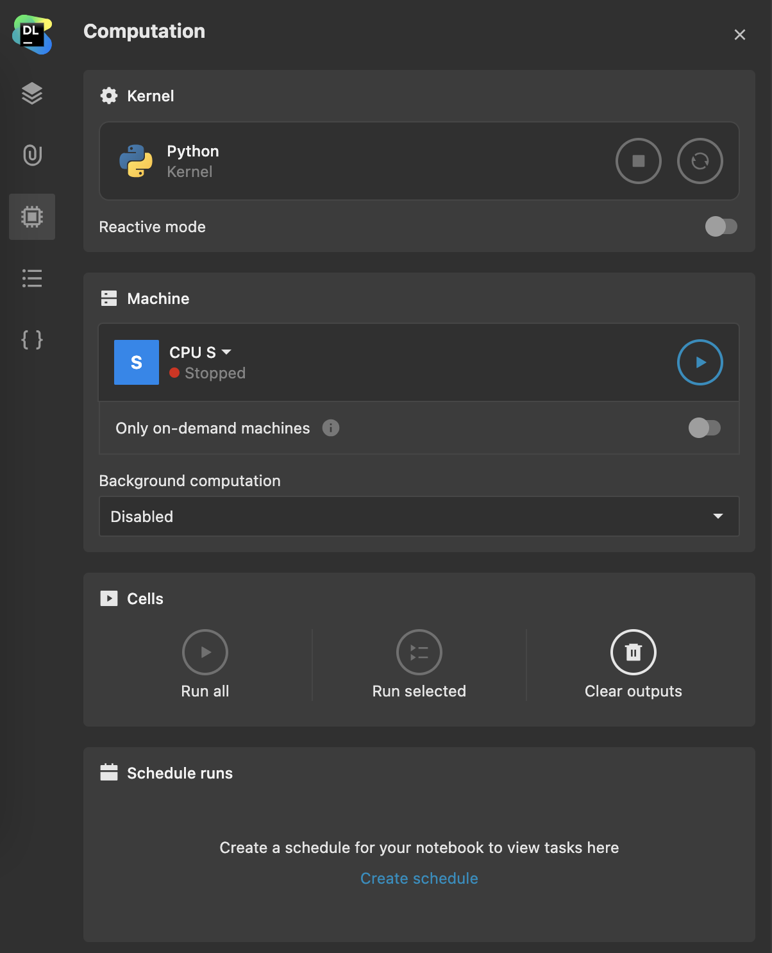
Task: Clear all cell outputs
Action: (633, 652)
